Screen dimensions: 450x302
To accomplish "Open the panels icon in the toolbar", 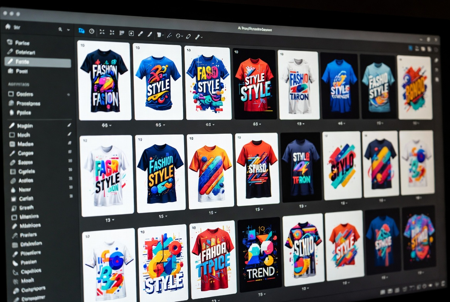I will click(122, 33).
